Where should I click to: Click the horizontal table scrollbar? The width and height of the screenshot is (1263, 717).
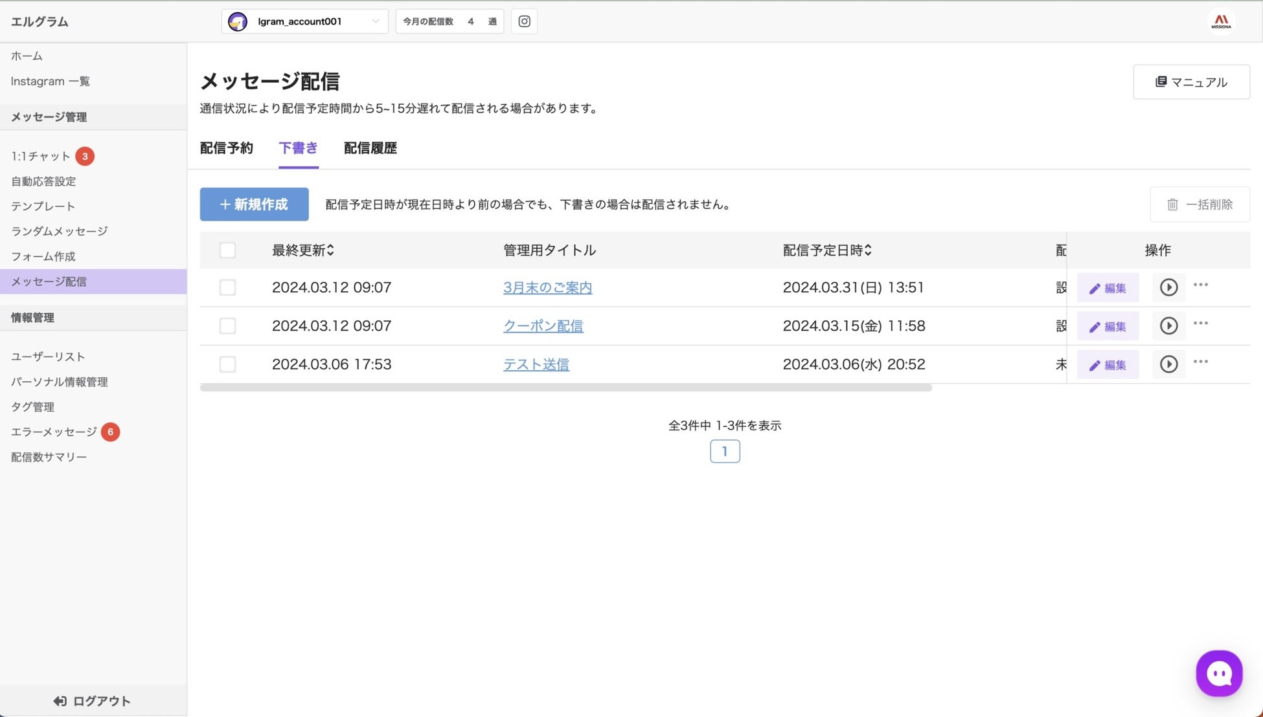click(565, 388)
